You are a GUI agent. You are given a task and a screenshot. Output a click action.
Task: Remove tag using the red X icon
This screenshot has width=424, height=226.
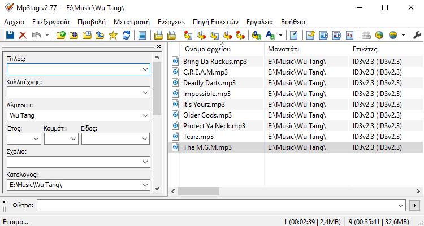pyautogui.click(x=23, y=35)
